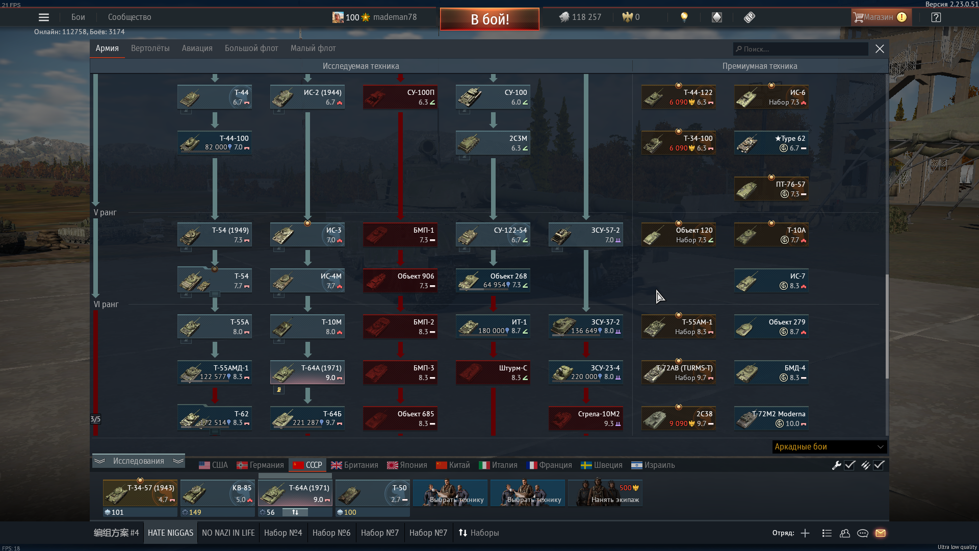The height and width of the screenshot is (551, 979).
Task: Select the 编组方案 #4 preset tab
Action: pyautogui.click(x=116, y=533)
